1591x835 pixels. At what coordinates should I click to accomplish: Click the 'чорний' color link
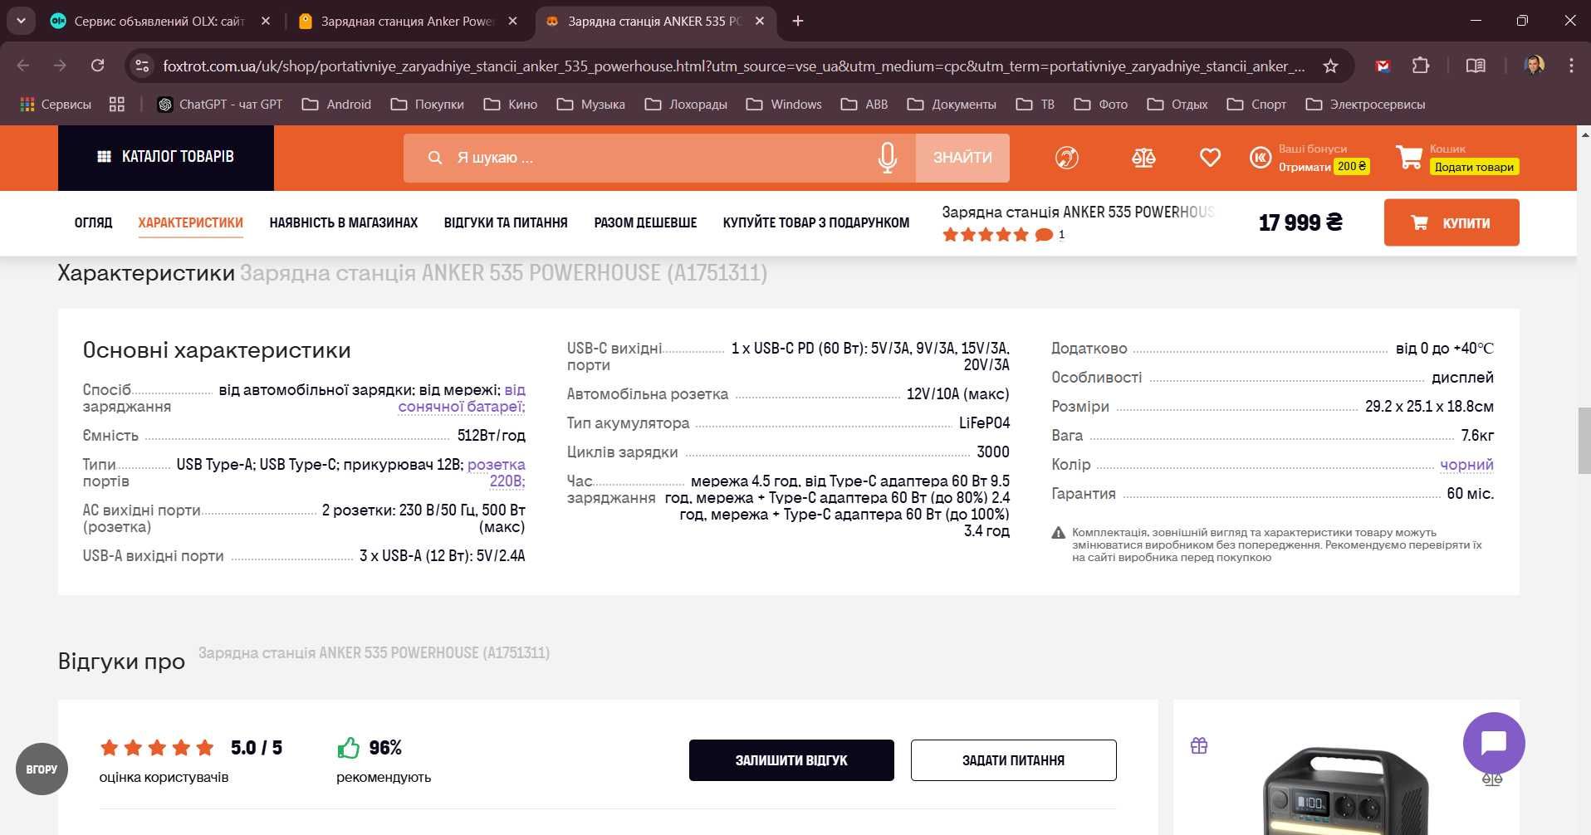click(1466, 465)
